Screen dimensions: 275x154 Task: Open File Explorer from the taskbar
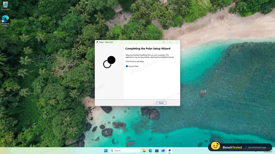coord(144,151)
